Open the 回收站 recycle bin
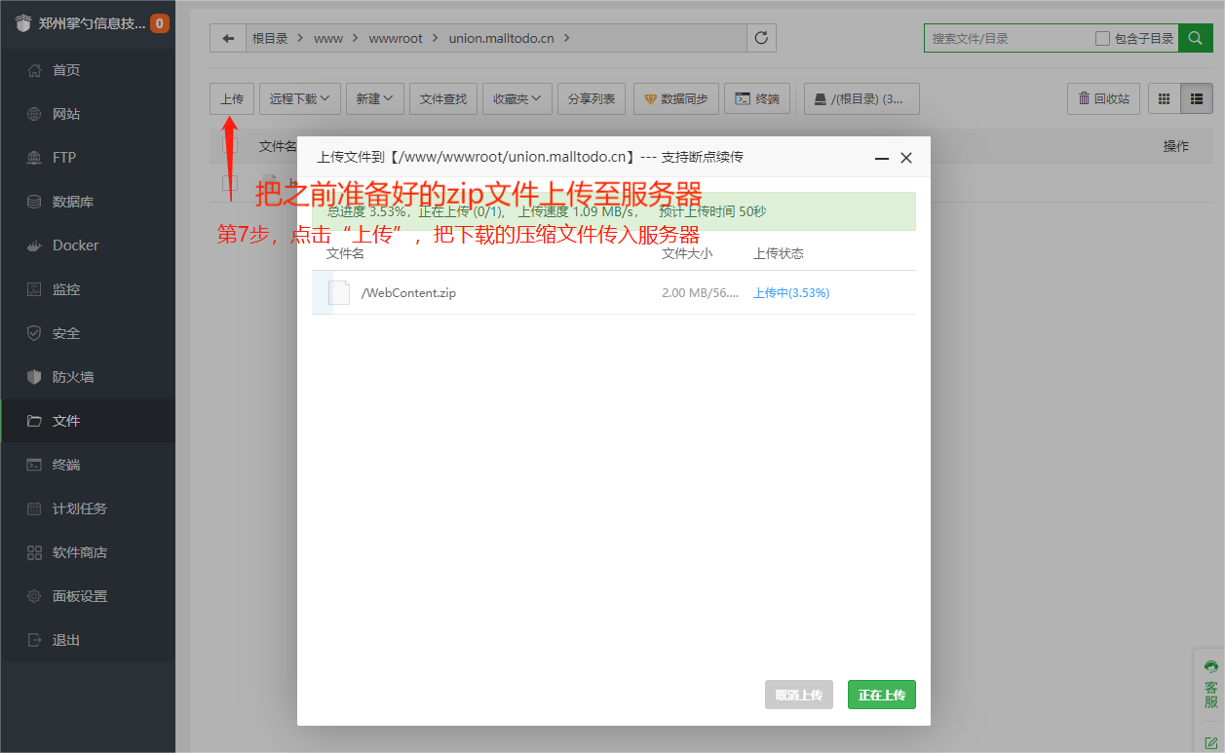Image resolution: width=1225 pixels, height=753 pixels. (x=1104, y=98)
